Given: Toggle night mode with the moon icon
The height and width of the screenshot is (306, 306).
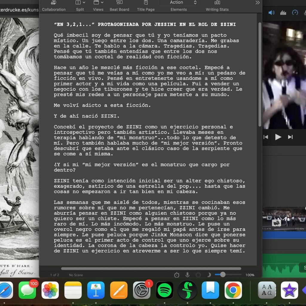Looking at the screenshot, I should point(209,275).
